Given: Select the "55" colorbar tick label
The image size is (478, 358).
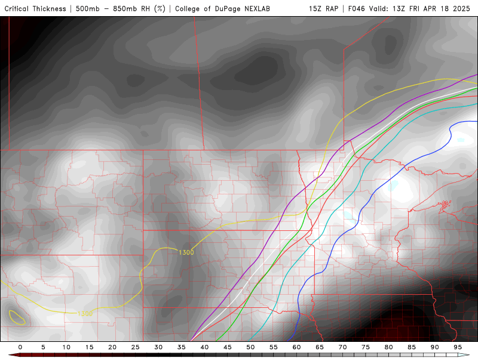Looking at the screenshot, I should tap(274, 347).
